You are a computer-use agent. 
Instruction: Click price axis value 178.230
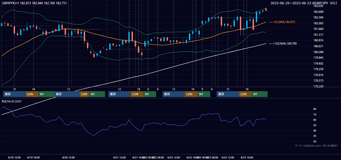[318, 86]
